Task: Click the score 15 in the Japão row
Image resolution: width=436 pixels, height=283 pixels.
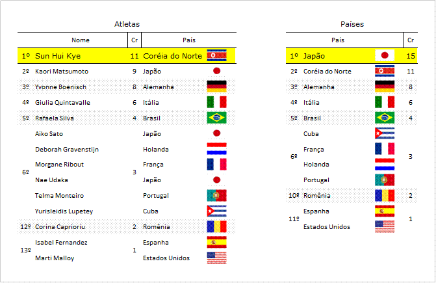Action: click(411, 56)
